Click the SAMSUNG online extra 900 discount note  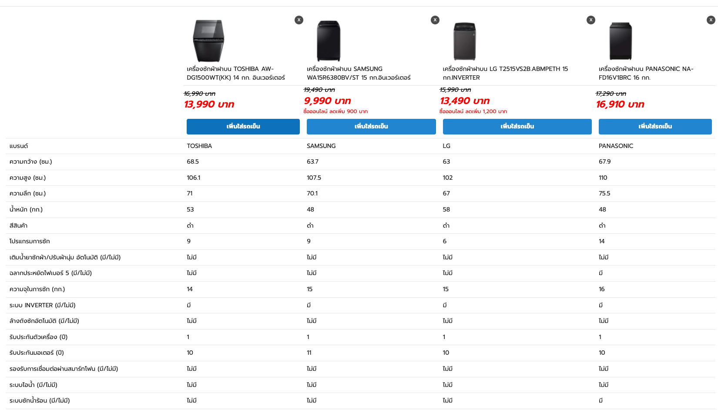tap(336, 111)
